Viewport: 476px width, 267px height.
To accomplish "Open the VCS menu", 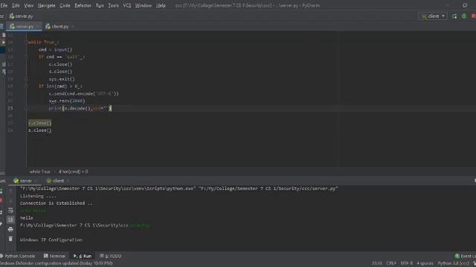I will coord(127,5).
